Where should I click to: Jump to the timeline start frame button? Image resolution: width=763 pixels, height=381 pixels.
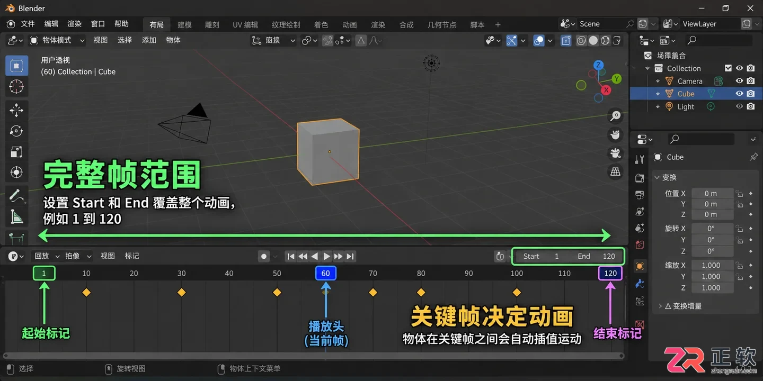click(x=290, y=256)
